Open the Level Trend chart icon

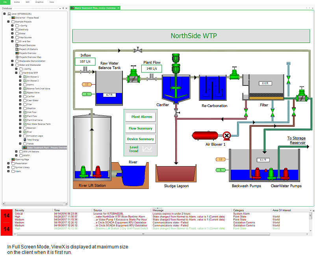pos(148,149)
